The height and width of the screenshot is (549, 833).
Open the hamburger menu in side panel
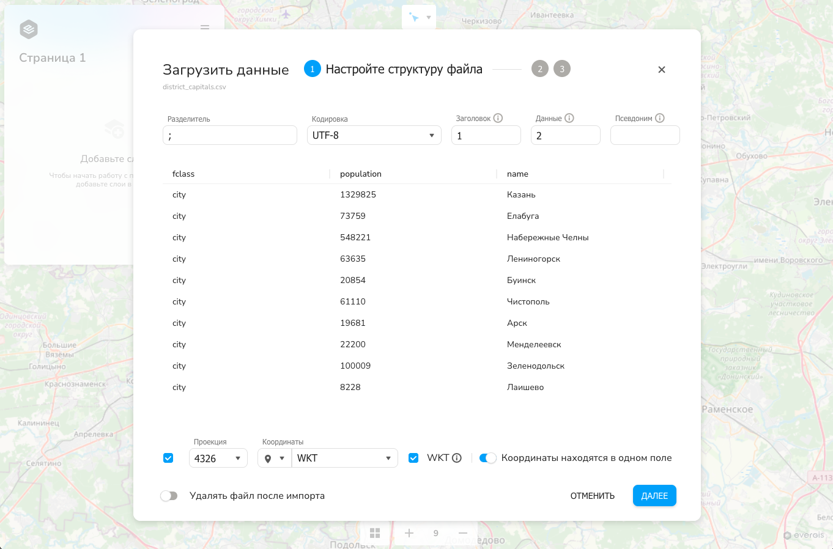(x=205, y=28)
